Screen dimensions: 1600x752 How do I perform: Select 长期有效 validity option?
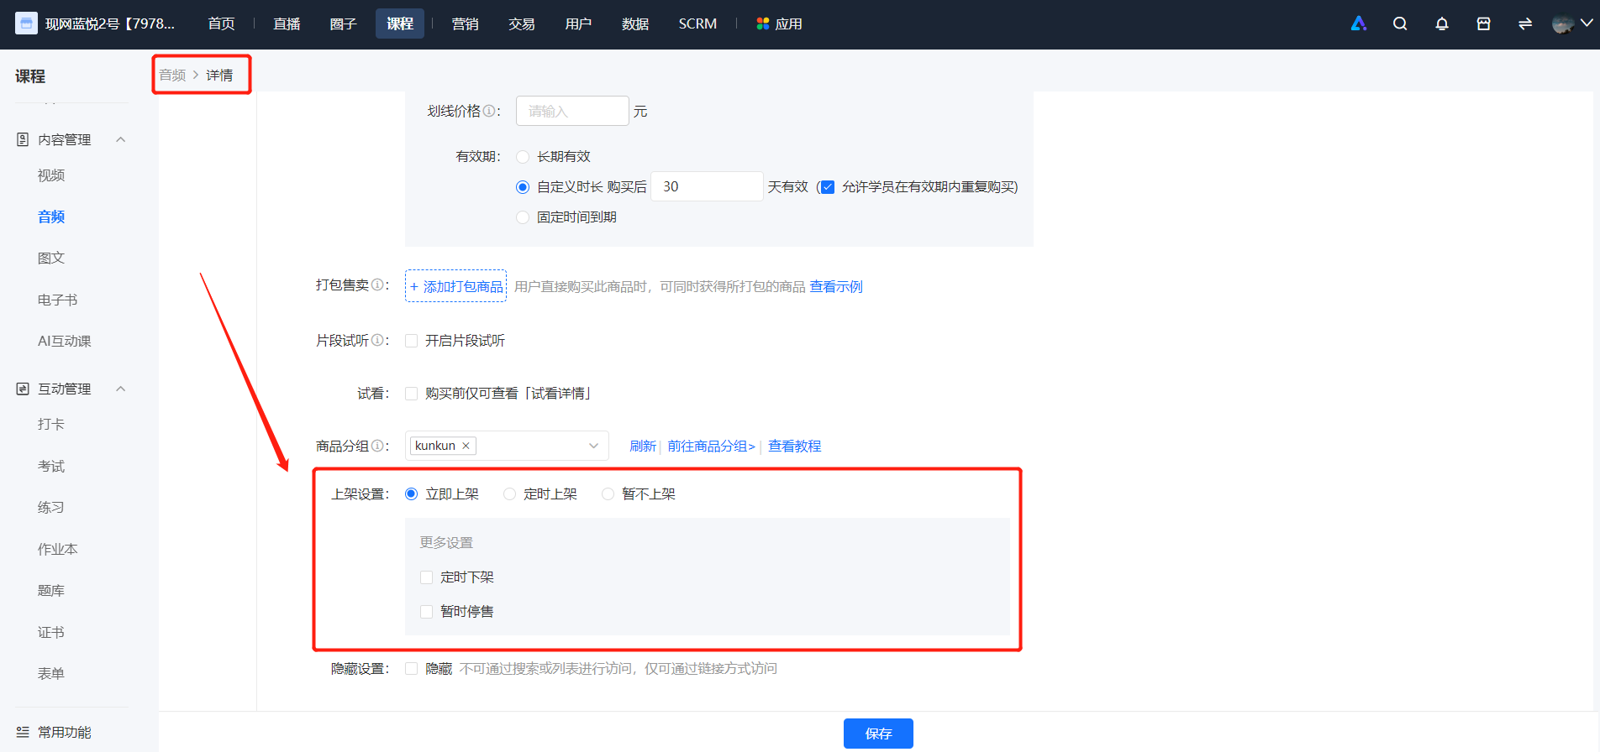point(523,157)
